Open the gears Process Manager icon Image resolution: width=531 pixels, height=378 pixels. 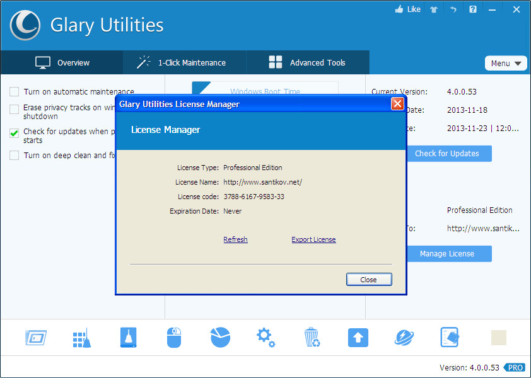coord(266,338)
